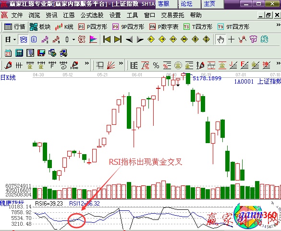Click the circled 金 golden ratio icon
This screenshot has width=281, height=231.
[x=178, y=65]
